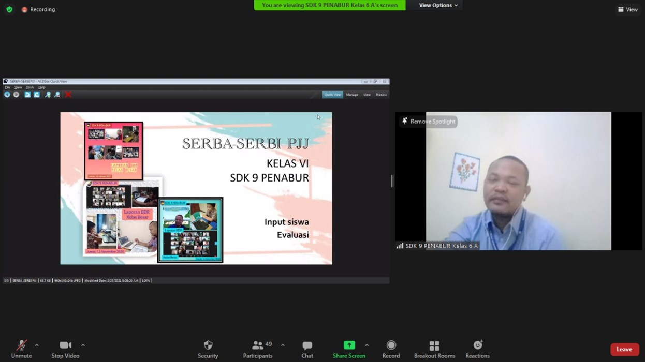Image resolution: width=645 pixels, height=362 pixels.
Task: Click the spotlighted speaker video
Action: (x=518, y=181)
